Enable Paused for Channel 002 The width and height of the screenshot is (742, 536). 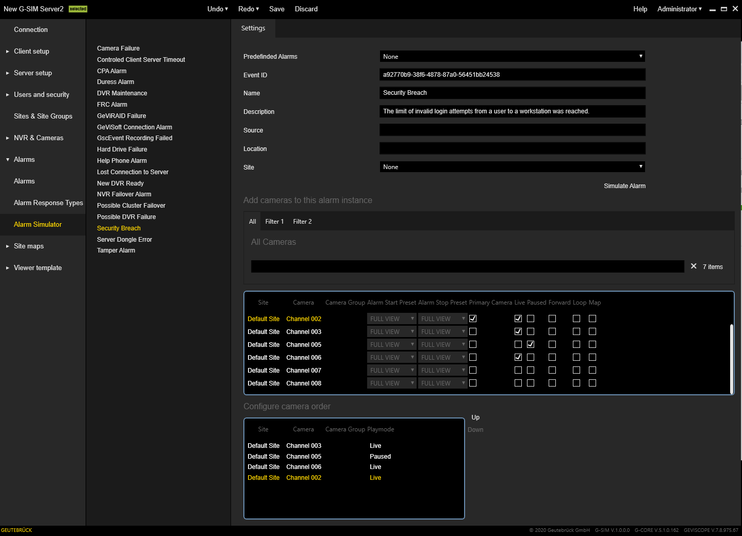pos(531,319)
